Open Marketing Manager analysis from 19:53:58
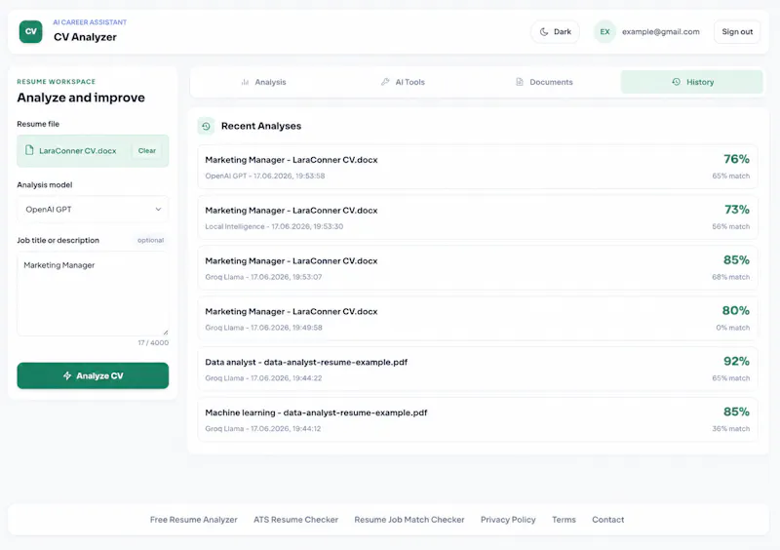780x550 pixels. click(478, 167)
